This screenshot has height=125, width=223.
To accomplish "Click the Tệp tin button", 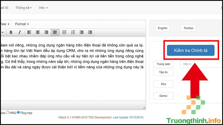I will 163,72.
